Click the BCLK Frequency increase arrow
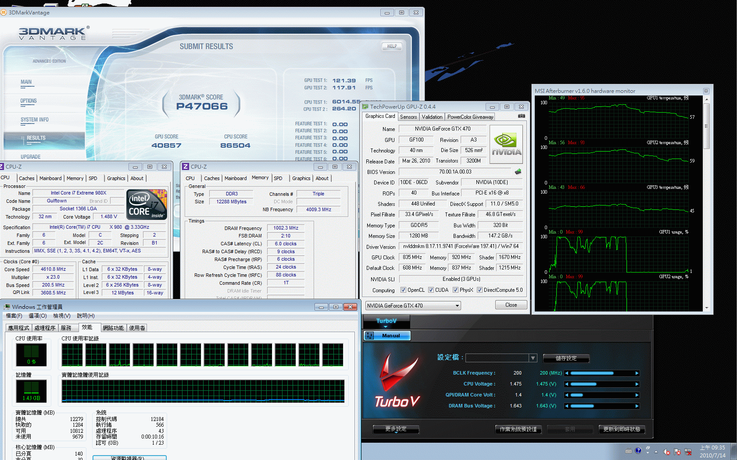This screenshot has height=460, width=737. click(637, 373)
